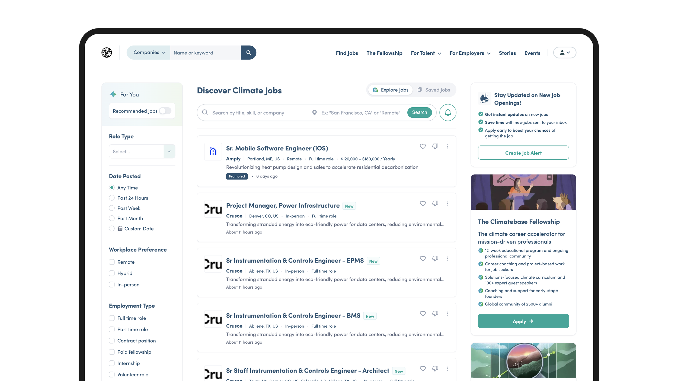Expand the For Employers menu
Screen dimensions: 678x381
[x=470, y=53]
